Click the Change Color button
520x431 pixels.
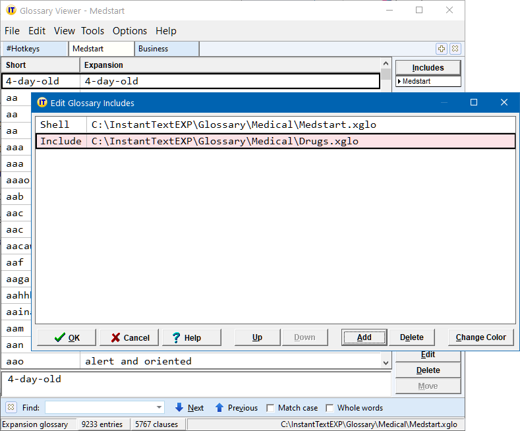point(480,337)
